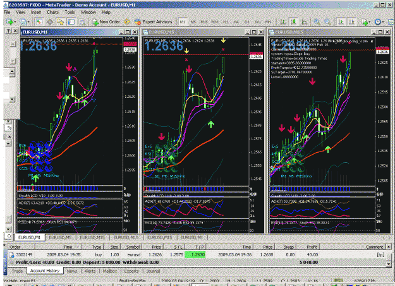The image size is (395, 286).
Task: Select the M5 timeframe button
Action: [193, 22]
